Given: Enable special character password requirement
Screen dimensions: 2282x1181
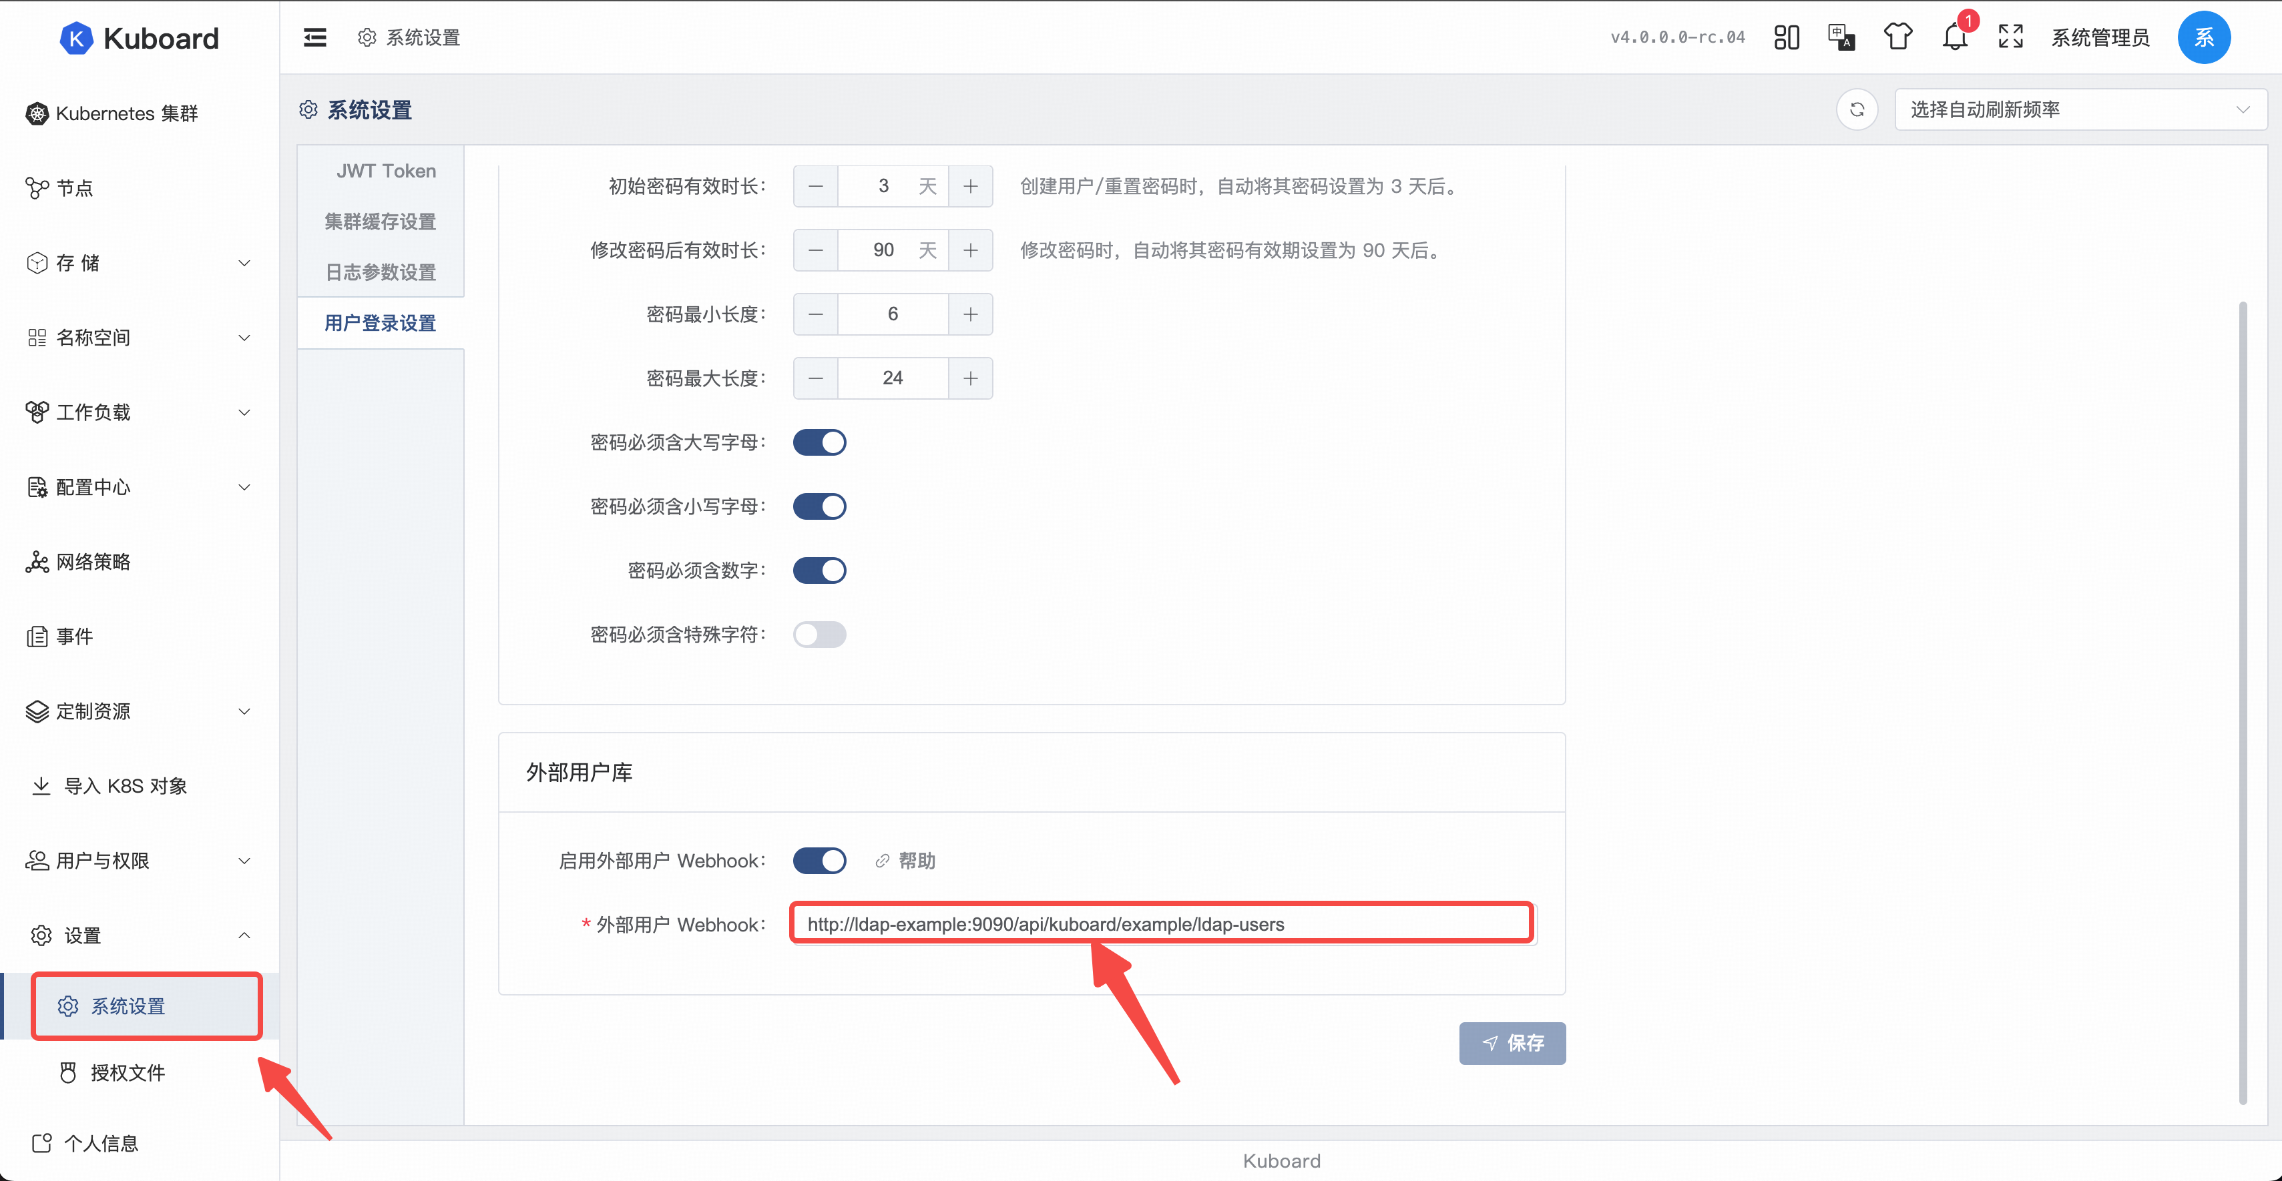Looking at the screenshot, I should (x=819, y=635).
